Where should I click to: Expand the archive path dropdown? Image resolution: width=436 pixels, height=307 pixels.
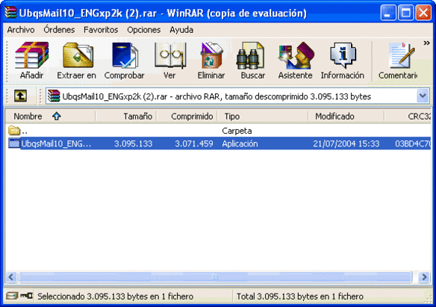point(423,96)
